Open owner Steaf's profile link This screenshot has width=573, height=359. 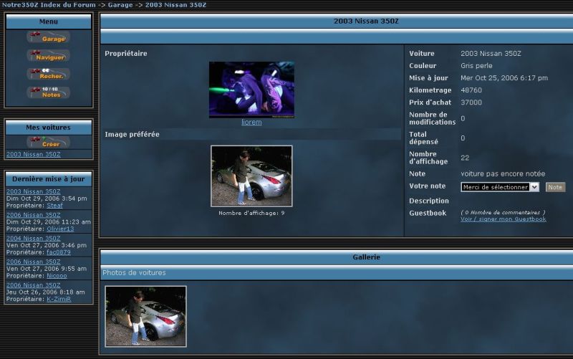click(x=55, y=206)
